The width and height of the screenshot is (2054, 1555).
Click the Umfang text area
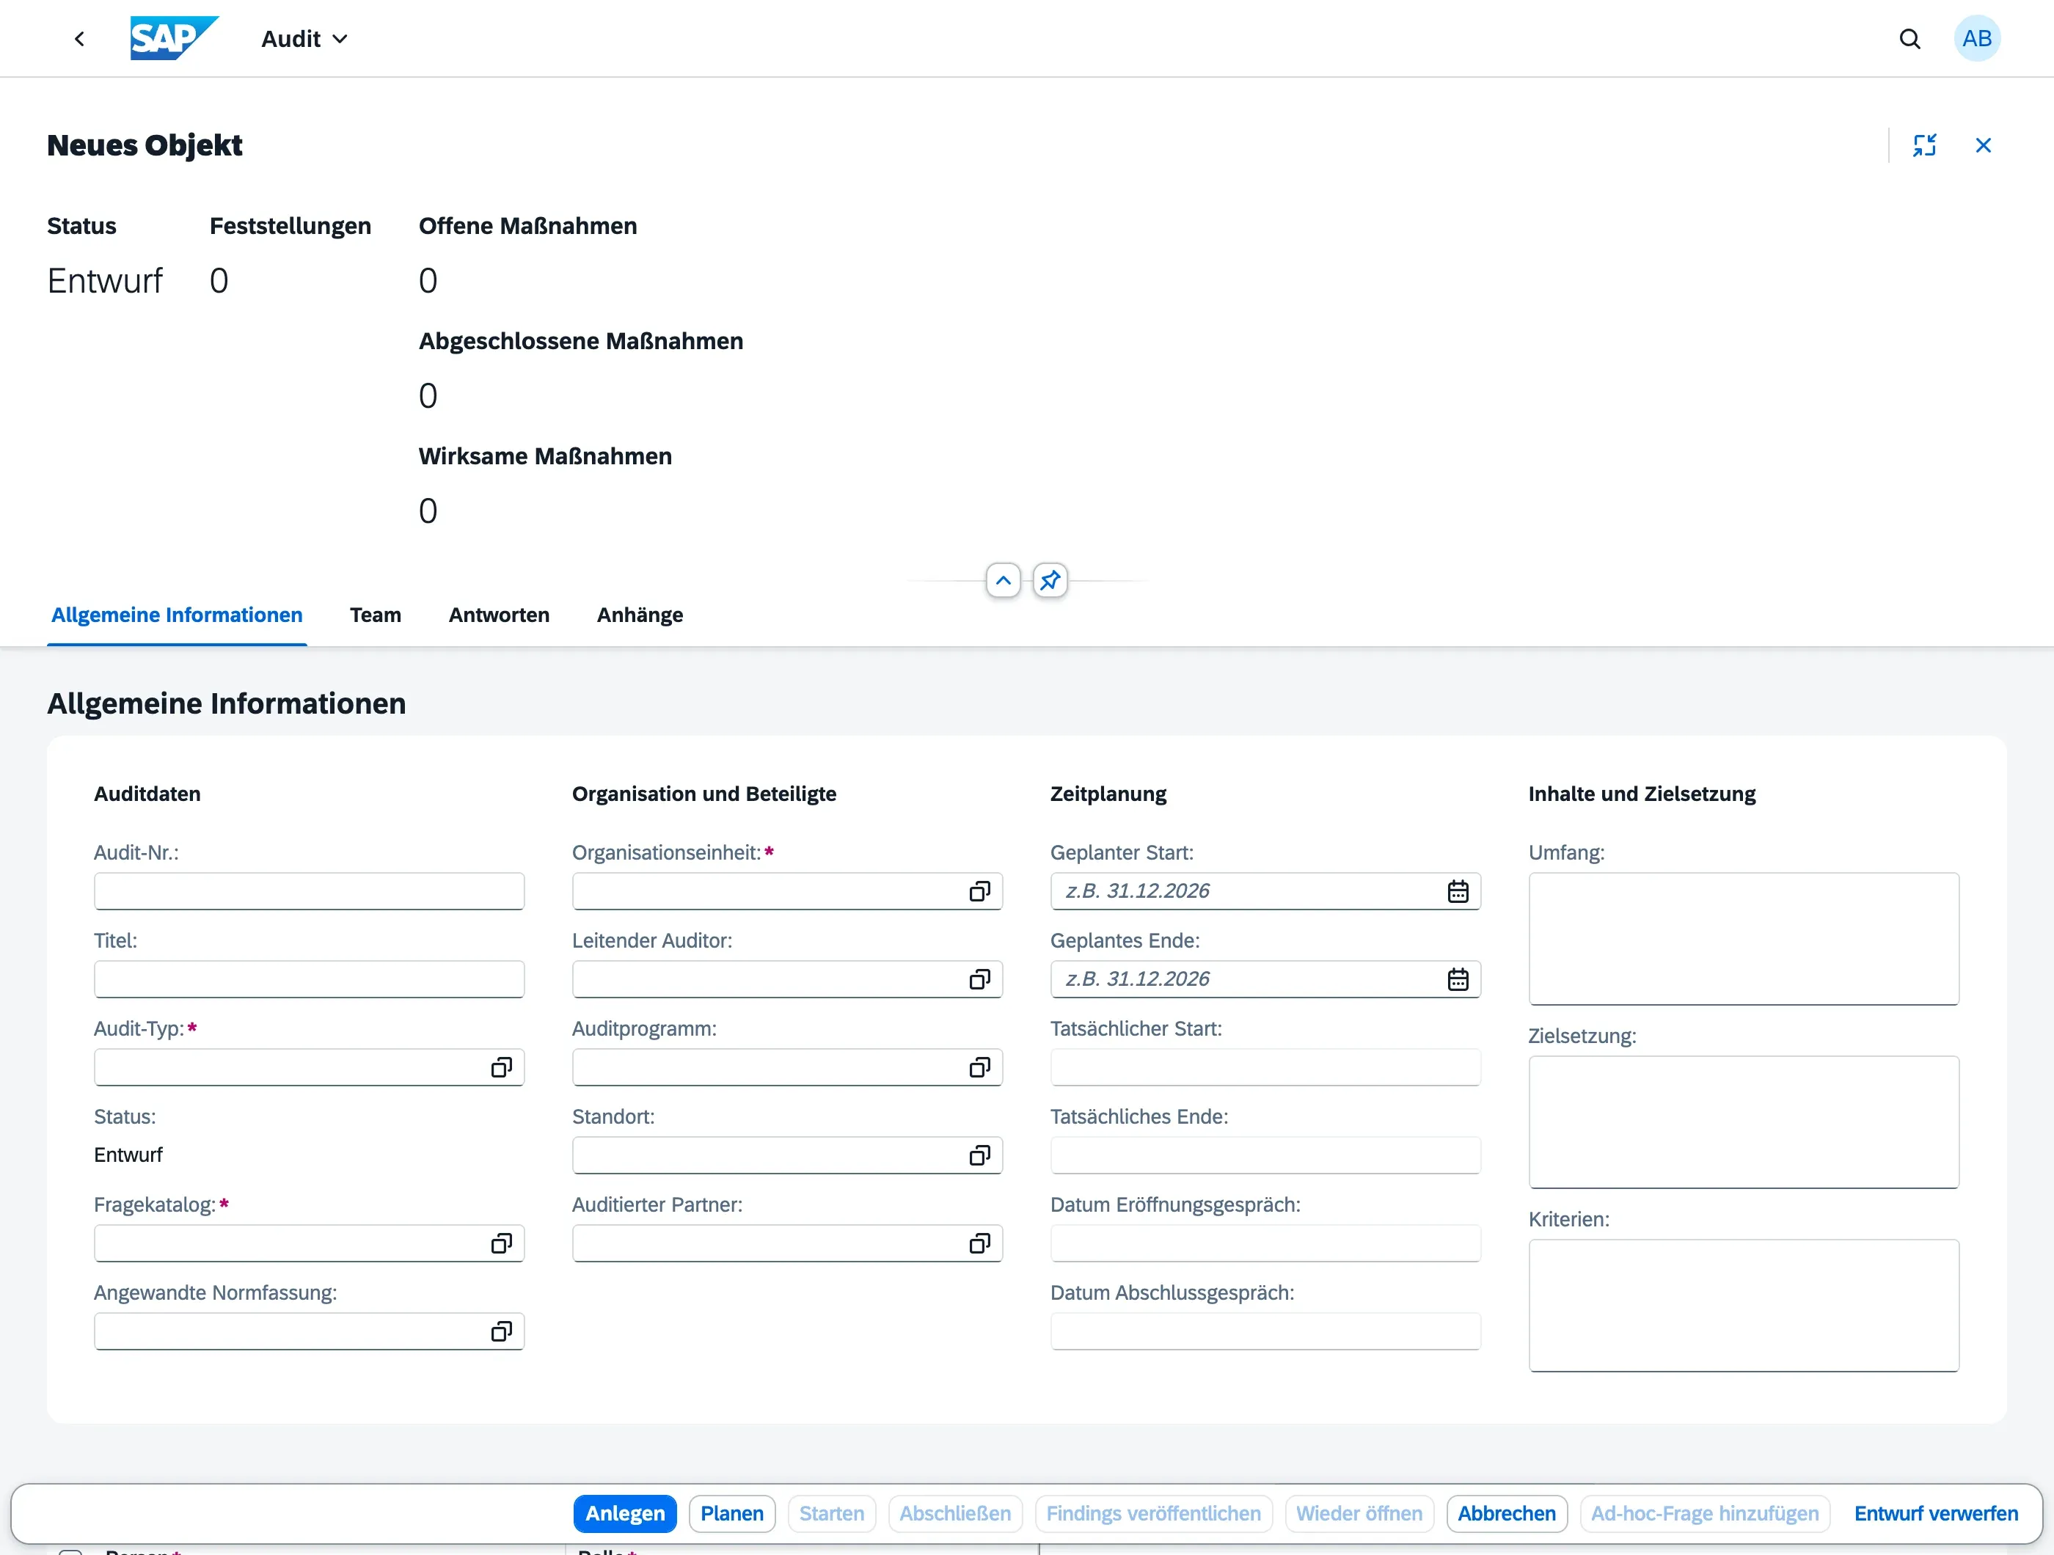coord(1744,939)
